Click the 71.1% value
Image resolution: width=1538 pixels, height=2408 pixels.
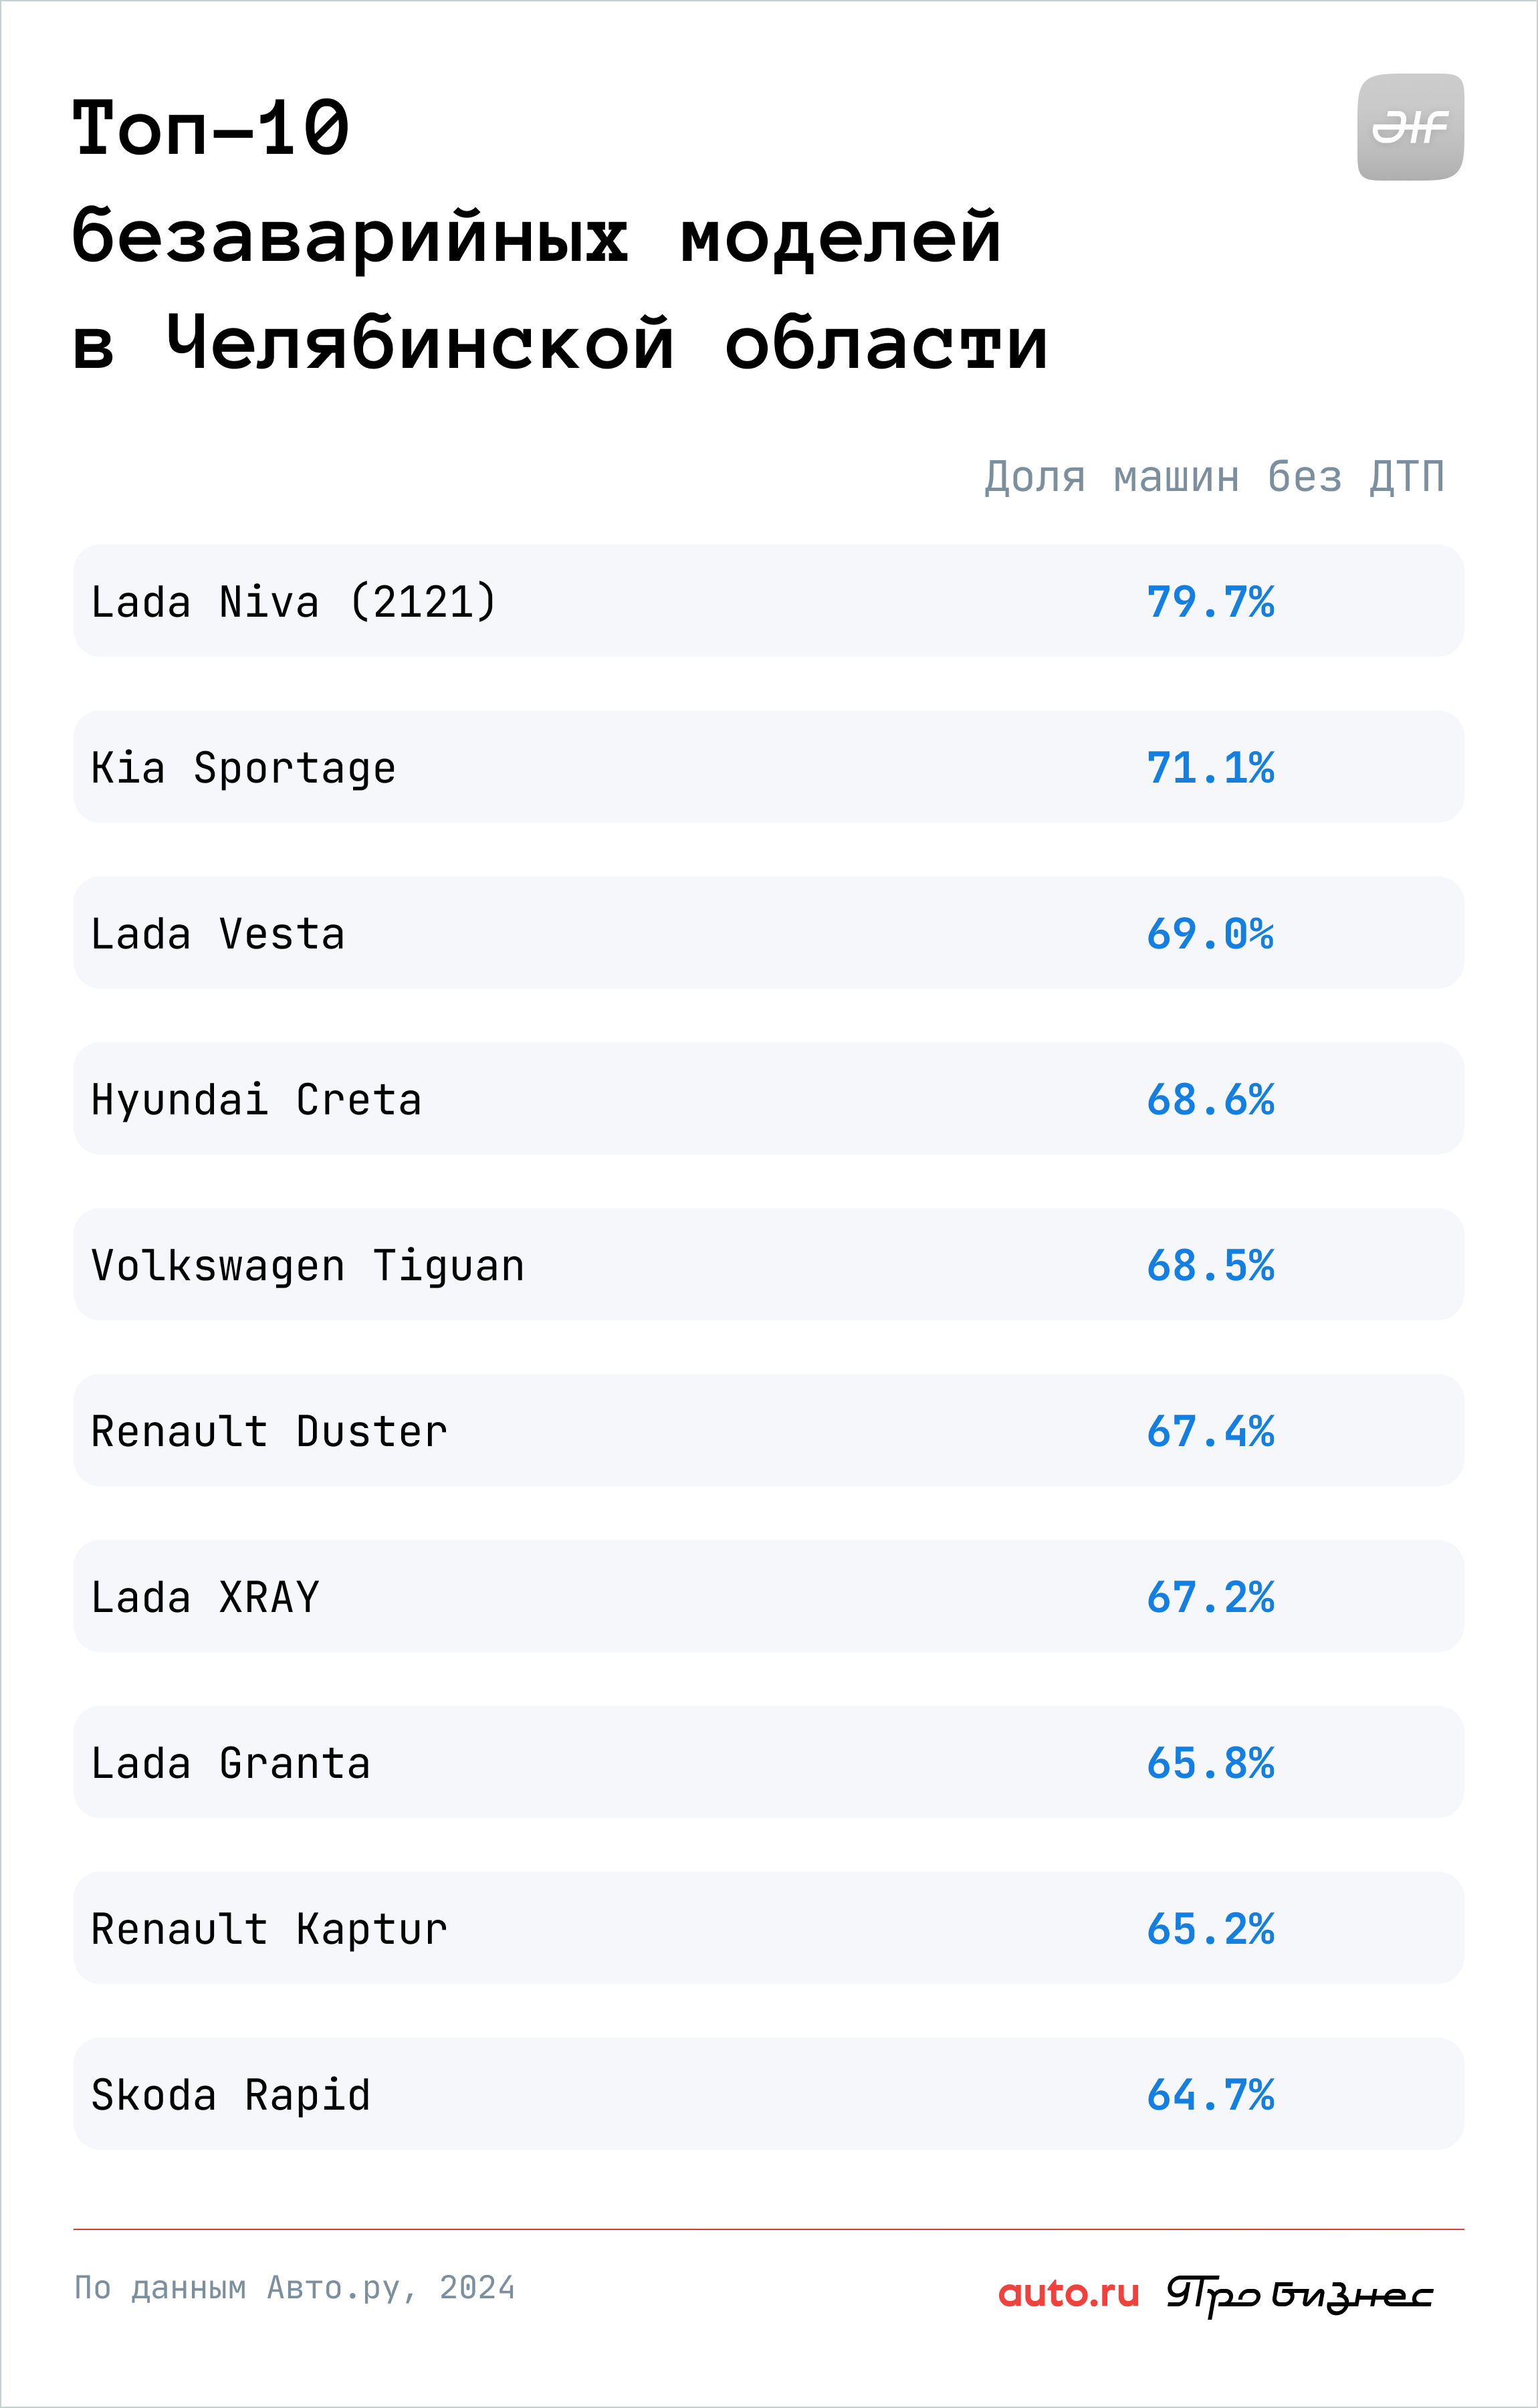point(1210,768)
